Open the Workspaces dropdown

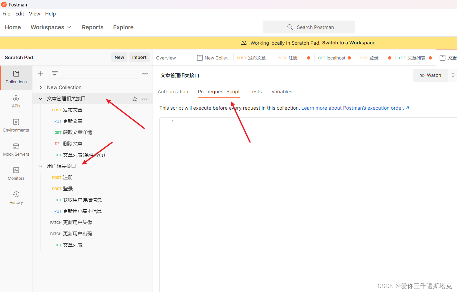pos(51,27)
